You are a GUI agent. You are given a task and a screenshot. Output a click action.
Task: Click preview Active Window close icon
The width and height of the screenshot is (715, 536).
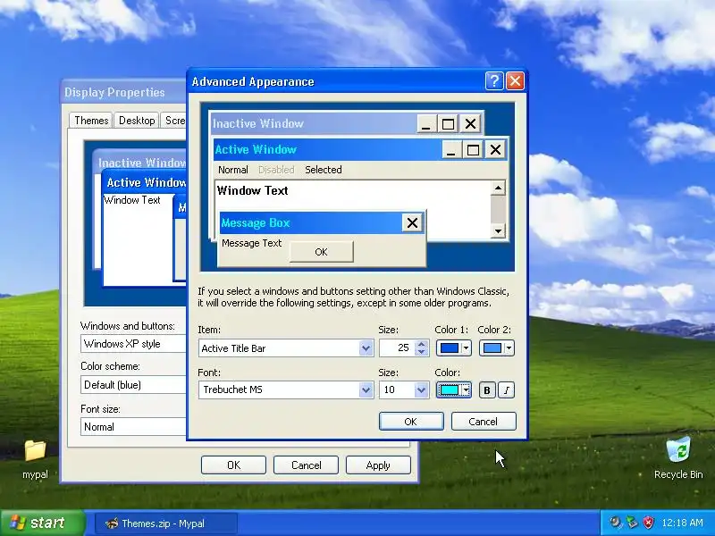[x=495, y=149]
